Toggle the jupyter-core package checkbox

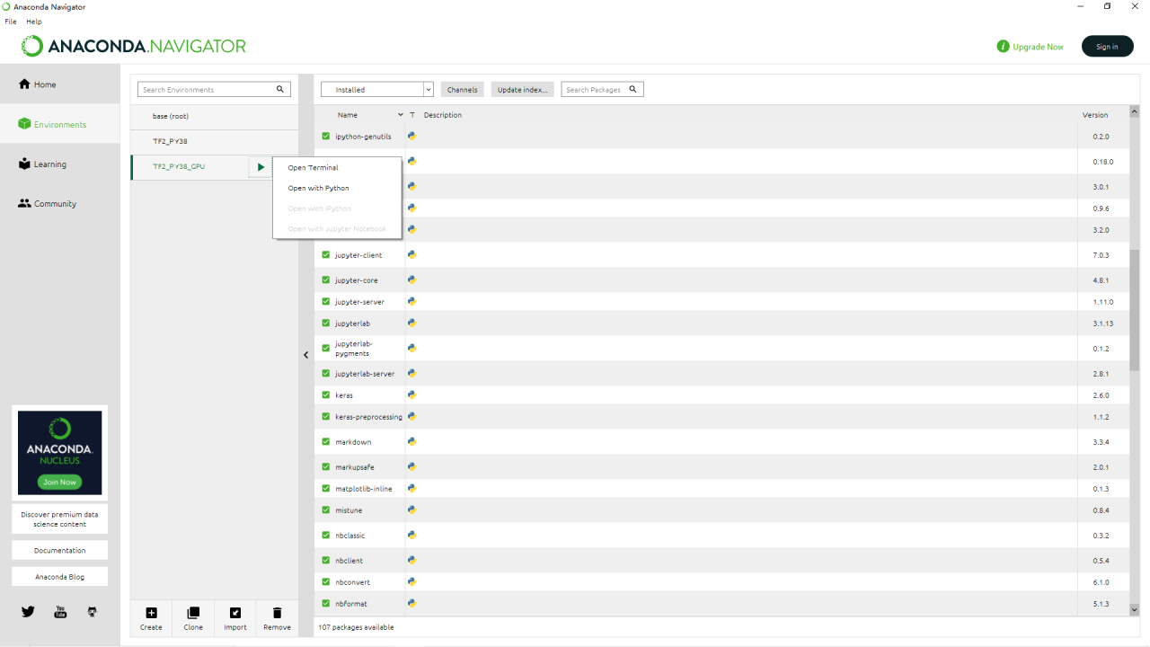coord(326,280)
